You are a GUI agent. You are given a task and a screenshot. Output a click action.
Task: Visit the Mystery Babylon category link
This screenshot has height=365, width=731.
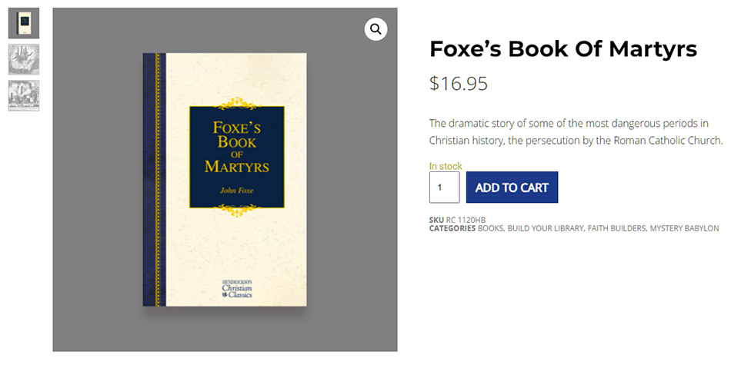pos(685,228)
